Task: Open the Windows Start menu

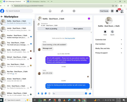Action: click(1, 100)
